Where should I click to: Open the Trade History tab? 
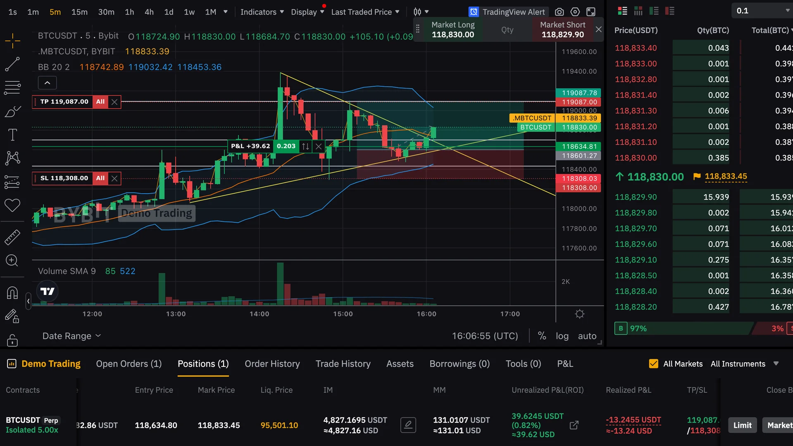[343, 364]
